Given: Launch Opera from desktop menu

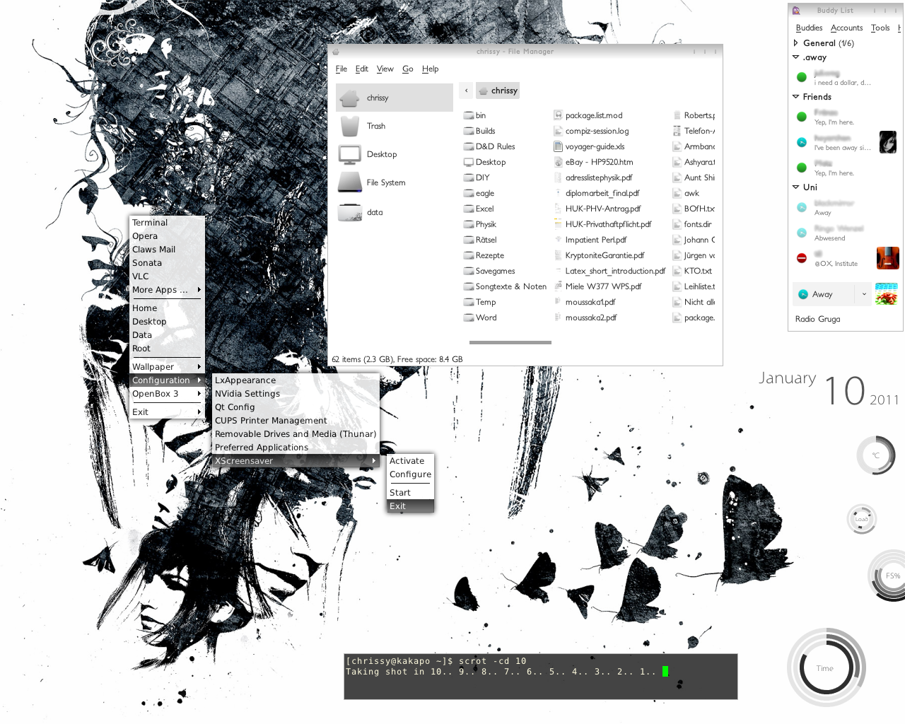Looking at the screenshot, I should pyautogui.click(x=167, y=236).
